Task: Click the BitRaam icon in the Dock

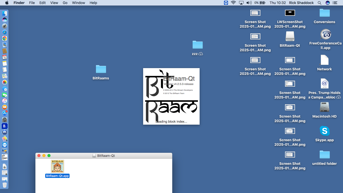Action: [5, 157]
